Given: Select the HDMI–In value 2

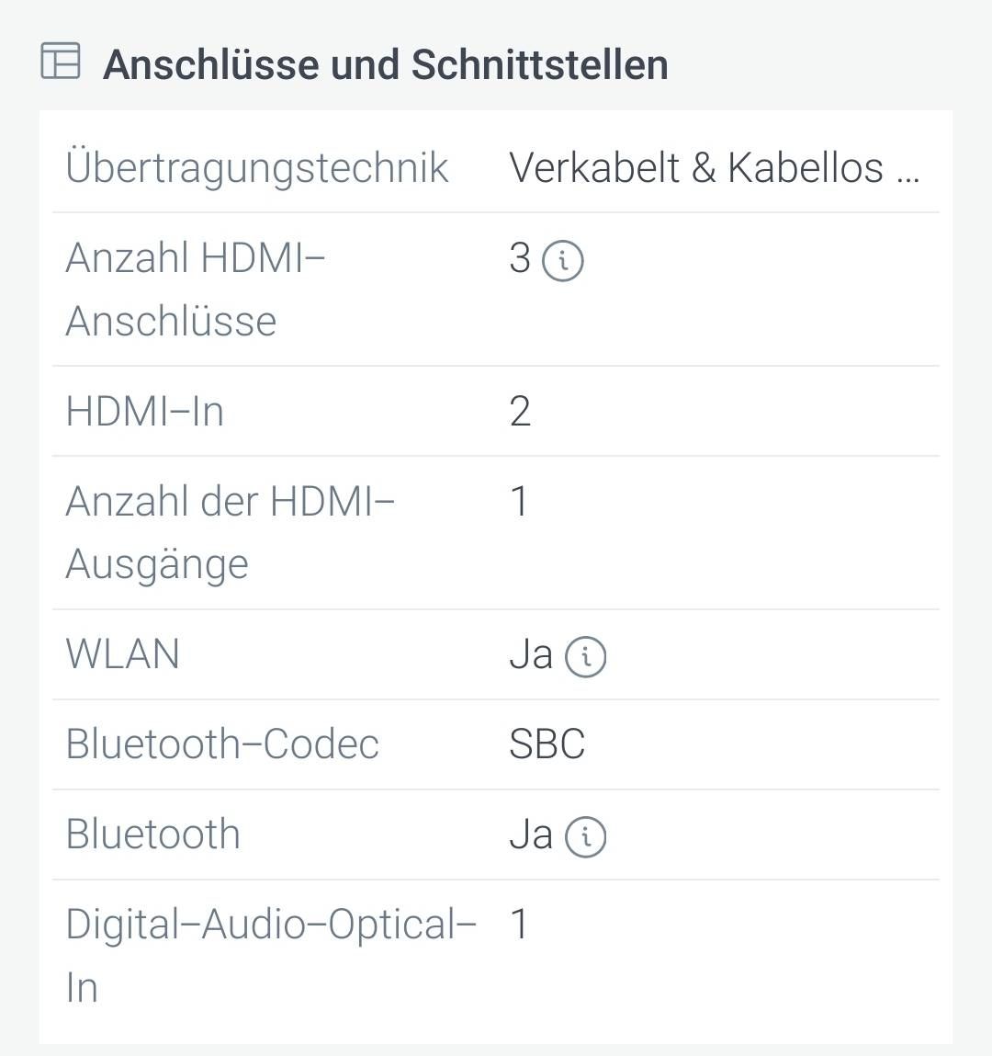Looking at the screenshot, I should pos(520,412).
